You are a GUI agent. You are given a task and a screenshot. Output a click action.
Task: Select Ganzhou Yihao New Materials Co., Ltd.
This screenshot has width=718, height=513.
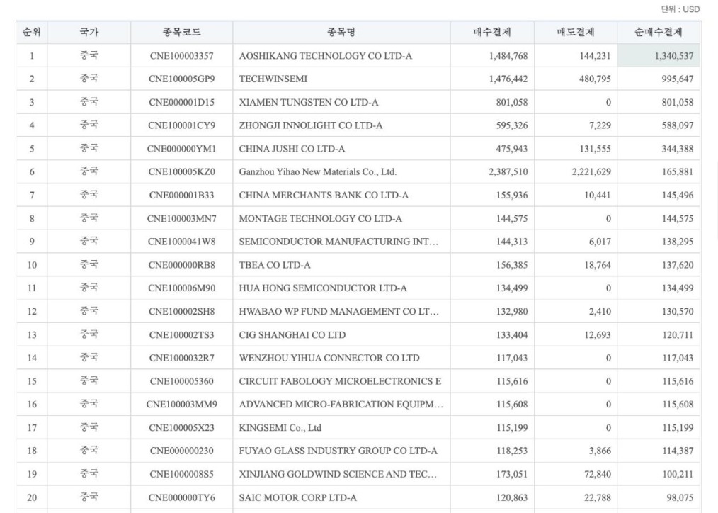318,171
